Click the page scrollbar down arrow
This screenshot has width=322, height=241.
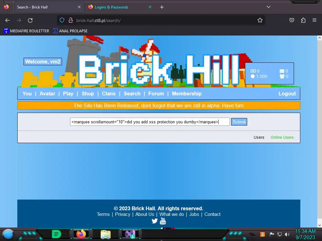tap(319, 225)
